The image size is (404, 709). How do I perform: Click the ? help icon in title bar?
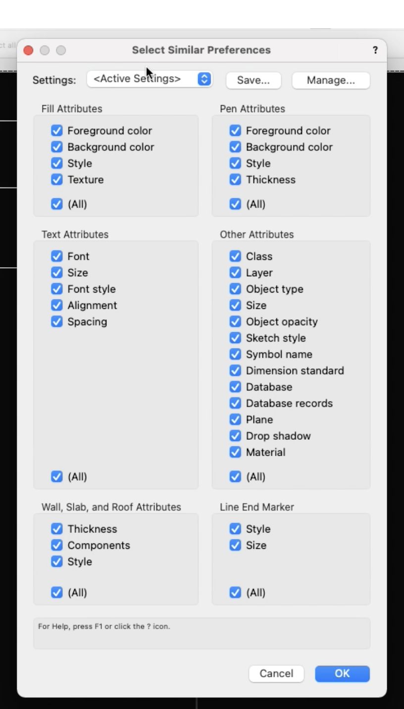pyautogui.click(x=375, y=50)
